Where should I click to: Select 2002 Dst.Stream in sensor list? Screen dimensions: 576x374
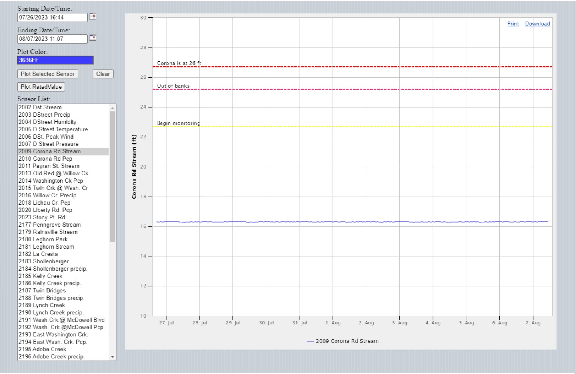[x=40, y=107]
